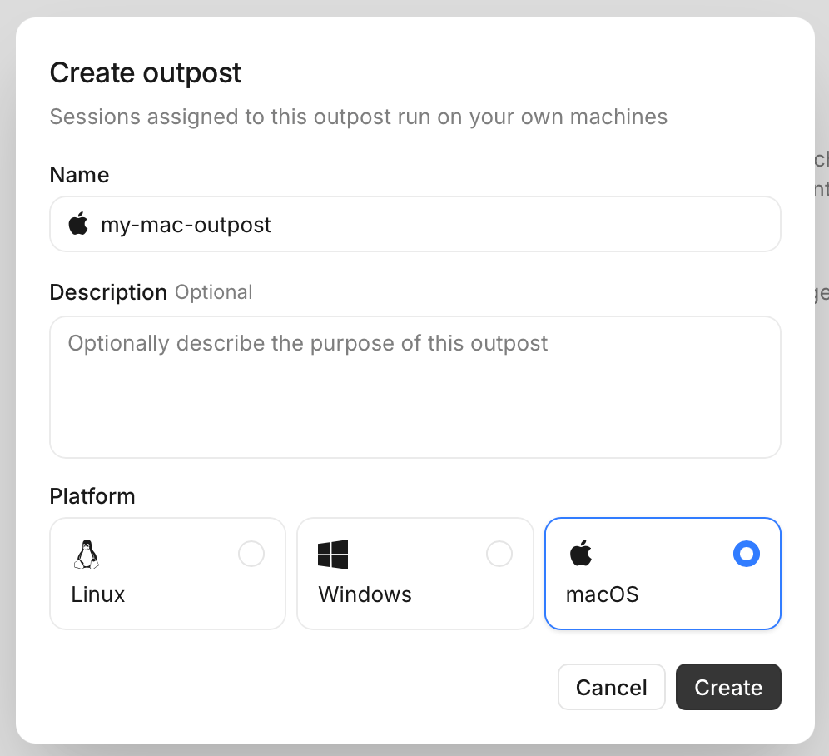Screen dimensions: 829x756
Task: Click the Apple icon in Name field
Action: (x=78, y=223)
